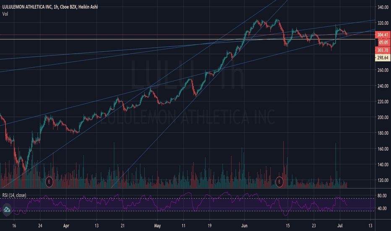Click the '16' date on time axis
Image resolution: width=391 pixels, height=231 pixels.
pyautogui.click(x=14, y=226)
